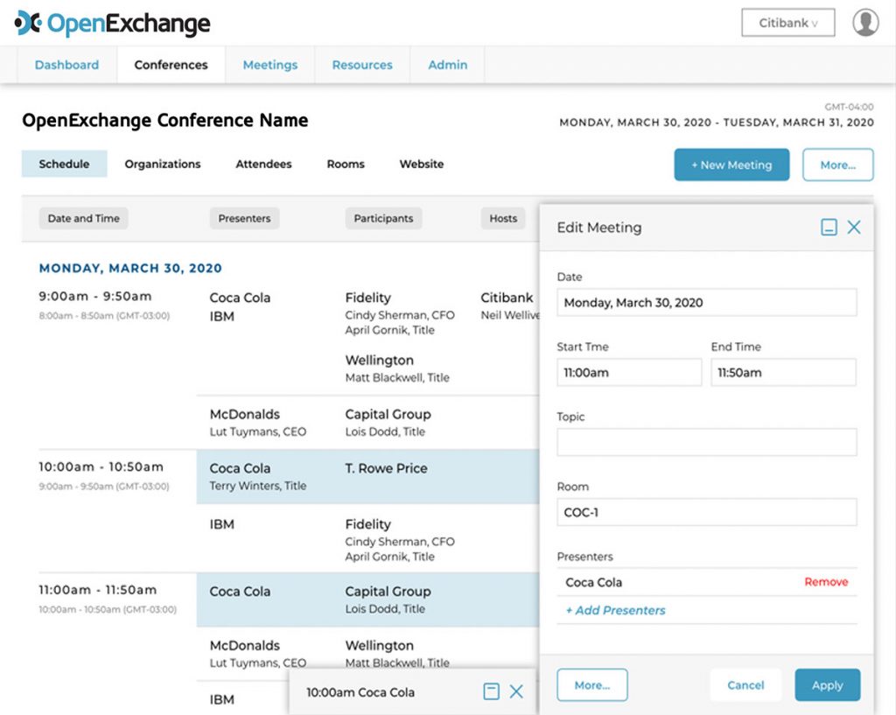Viewport: 896px width, 715px height.
Task: Apply the meeting changes
Action: (x=827, y=685)
